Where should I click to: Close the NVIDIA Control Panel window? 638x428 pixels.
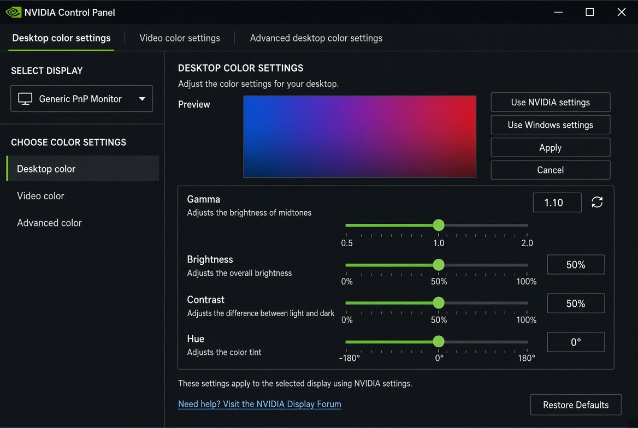[621, 12]
